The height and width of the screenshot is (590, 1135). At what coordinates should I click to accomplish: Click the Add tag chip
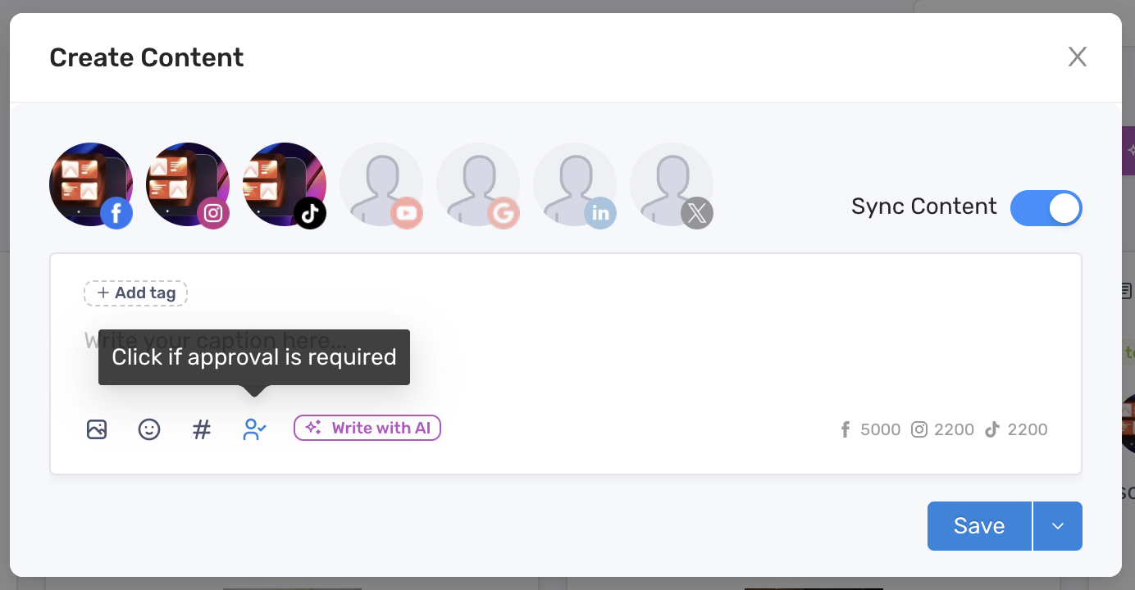(135, 293)
